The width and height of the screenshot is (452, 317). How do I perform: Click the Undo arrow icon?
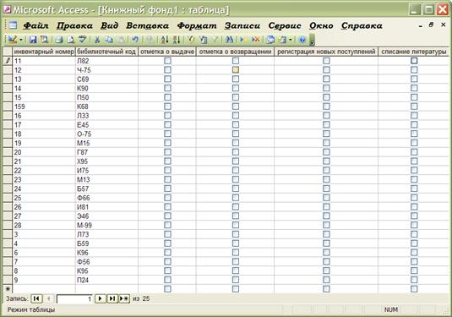(135, 40)
